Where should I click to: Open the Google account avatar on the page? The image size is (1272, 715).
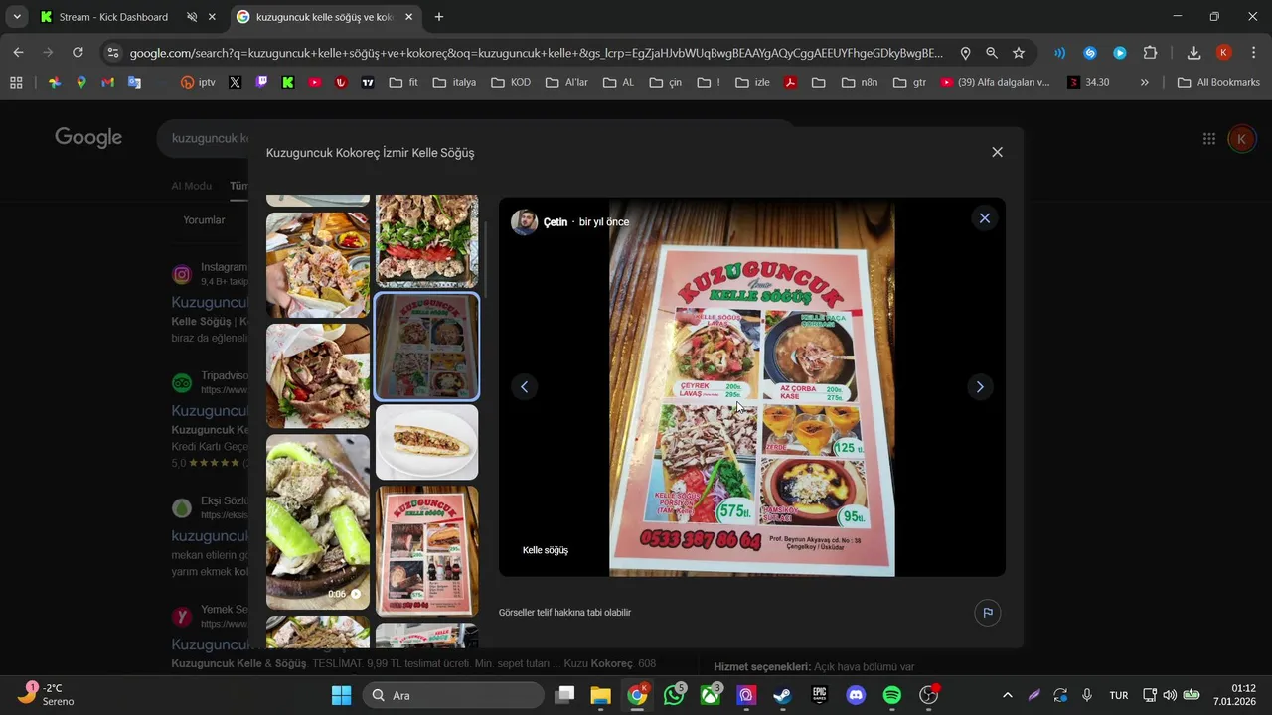[x=1241, y=139]
